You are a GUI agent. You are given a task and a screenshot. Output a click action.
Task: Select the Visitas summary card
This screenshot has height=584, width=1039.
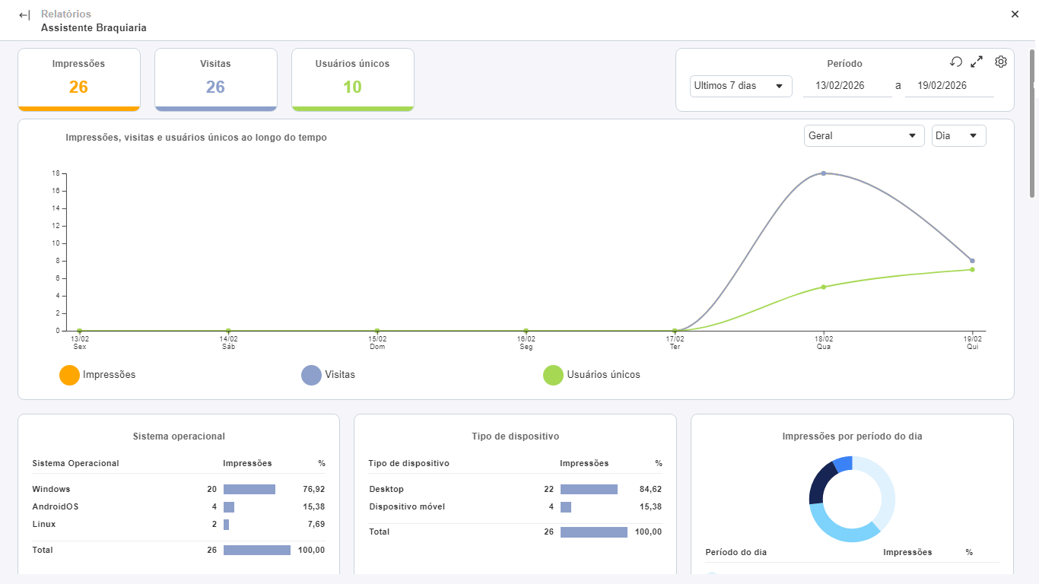[x=216, y=80]
